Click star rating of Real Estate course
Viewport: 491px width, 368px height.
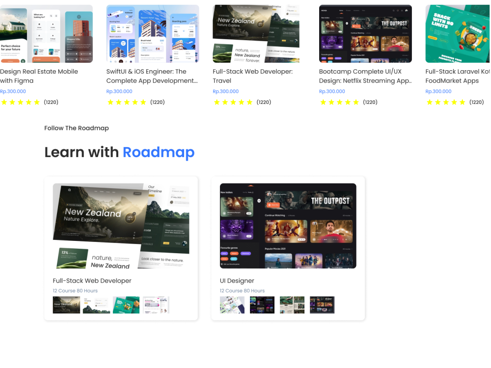click(x=20, y=103)
